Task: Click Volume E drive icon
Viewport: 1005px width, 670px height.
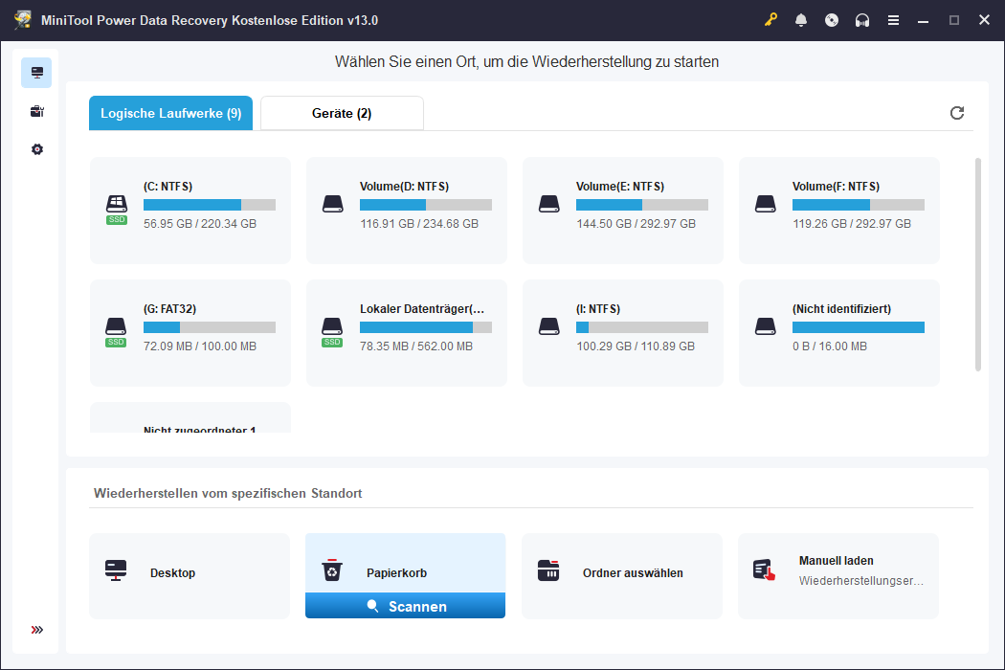Action: pyautogui.click(x=549, y=204)
